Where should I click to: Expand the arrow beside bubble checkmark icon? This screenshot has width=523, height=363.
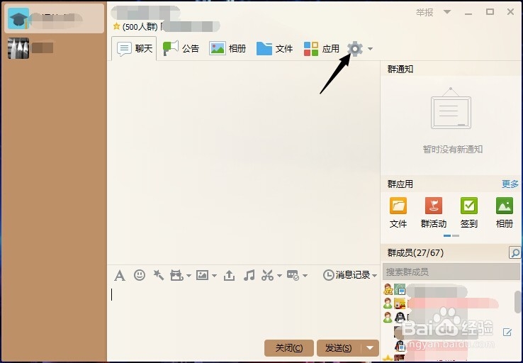coord(305,276)
